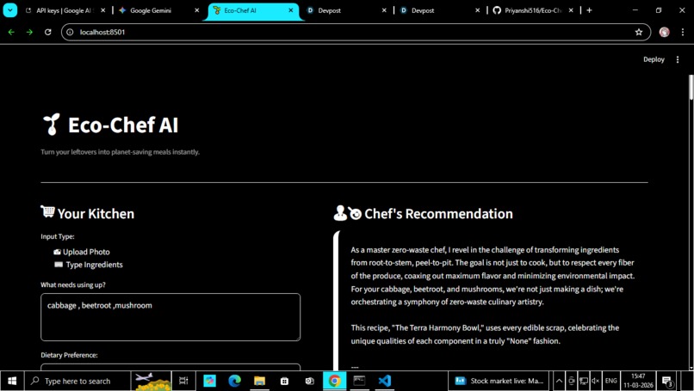Launch Microsoft Edge from the taskbar

[234, 381]
